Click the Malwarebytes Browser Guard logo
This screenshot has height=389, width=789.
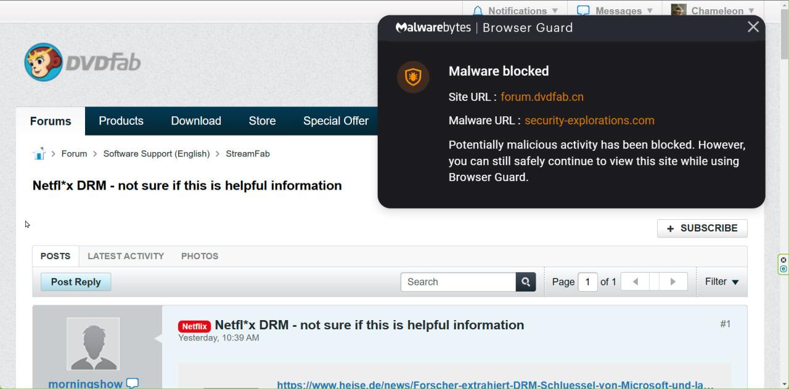point(484,28)
